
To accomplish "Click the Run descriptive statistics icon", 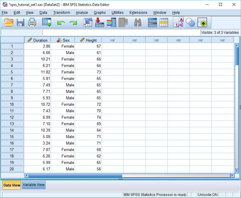I will (123, 23).
